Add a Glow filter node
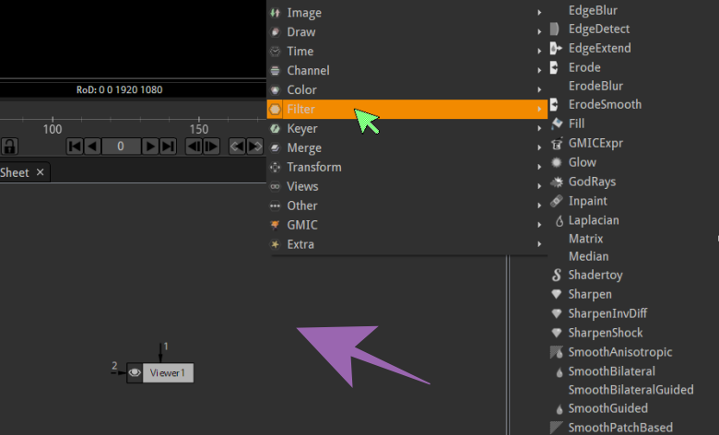Screen dimensions: 719x435 (x=582, y=162)
